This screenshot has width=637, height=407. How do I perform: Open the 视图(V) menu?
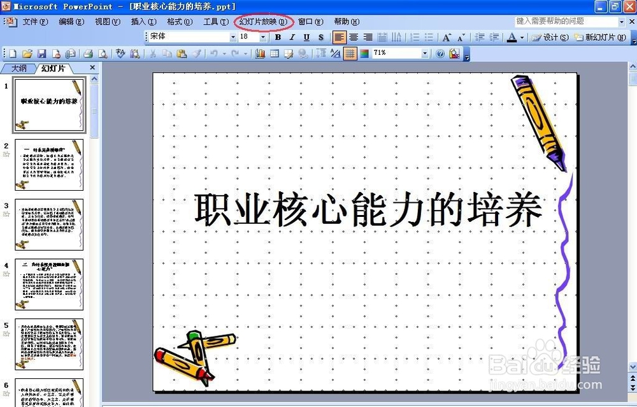pos(108,22)
